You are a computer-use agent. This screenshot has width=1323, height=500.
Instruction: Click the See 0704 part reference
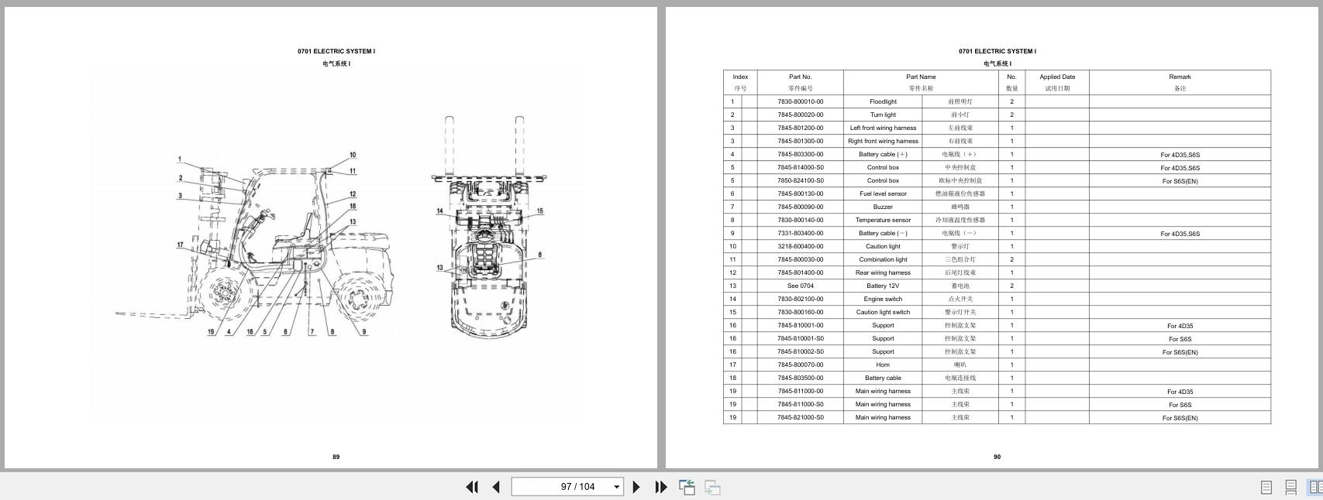coord(801,286)
